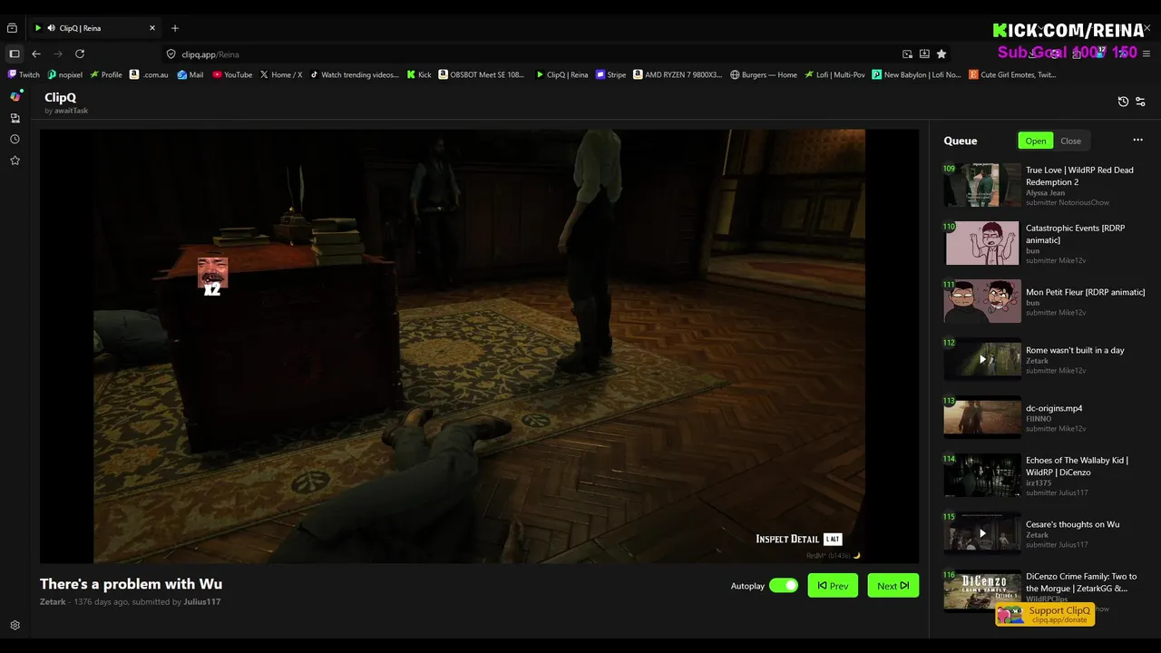Select Catastrophic Events RDRP animatic thumbnail
The height and width of the screenshot is (653, 1161).
982,243
